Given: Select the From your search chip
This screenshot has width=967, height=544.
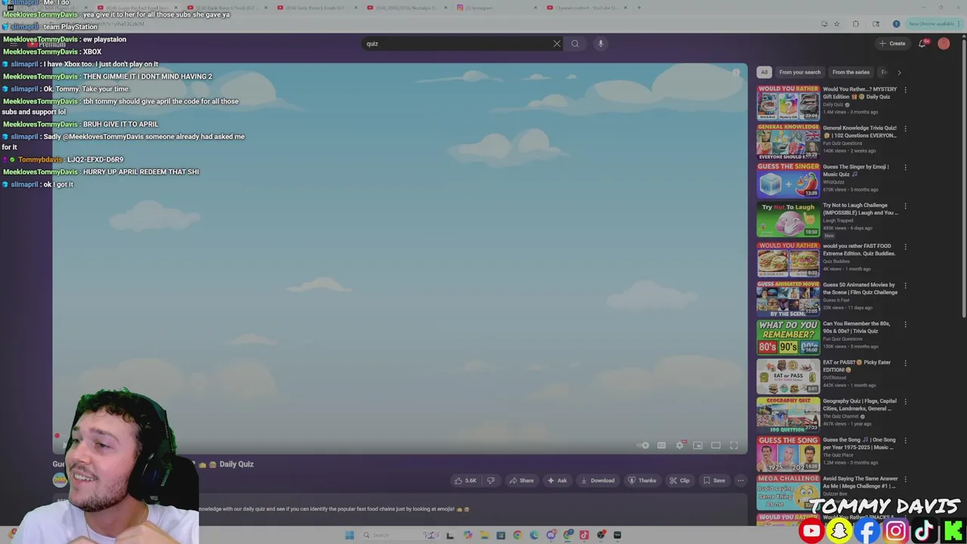Looking at the screenshot, I should pyautogui.click(x=799, y=73).
